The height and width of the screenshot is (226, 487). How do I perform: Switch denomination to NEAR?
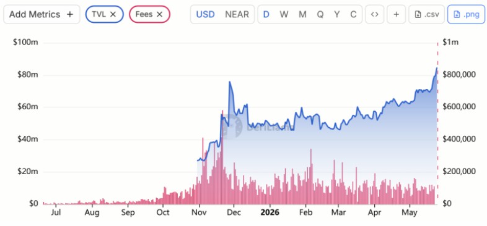pyautogui.click(x=237, y=14)
